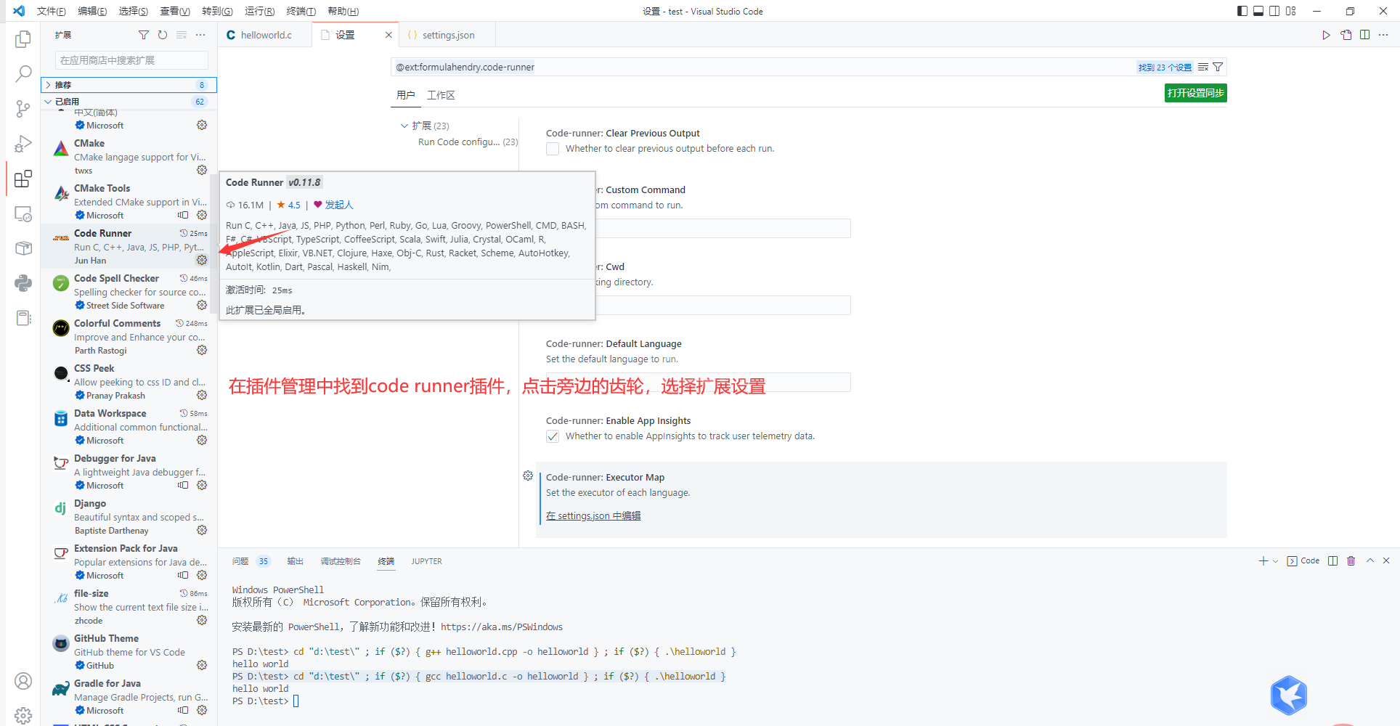Toggle panel layout icon in title bar

pos(1258,11)
